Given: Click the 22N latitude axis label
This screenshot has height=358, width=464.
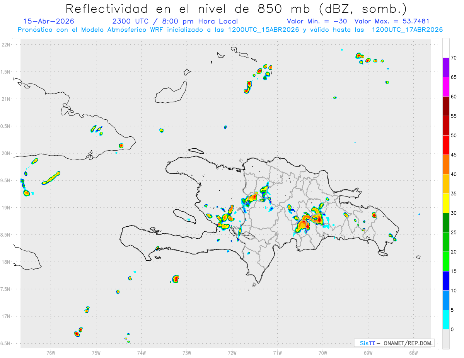Looking at the screenshot, I should point(7,45).
